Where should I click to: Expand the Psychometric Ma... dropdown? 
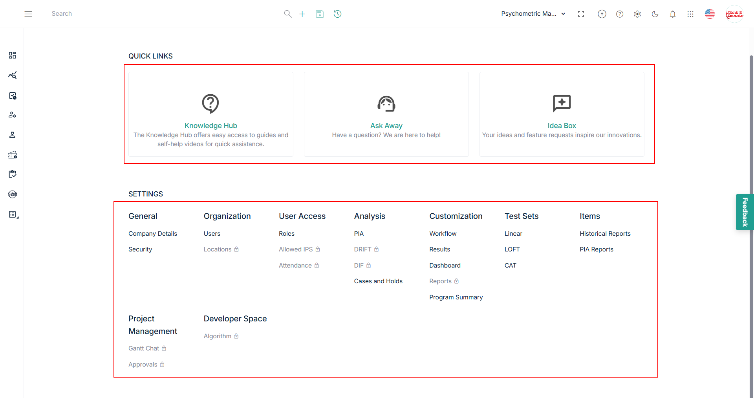(x=533, y=14)
